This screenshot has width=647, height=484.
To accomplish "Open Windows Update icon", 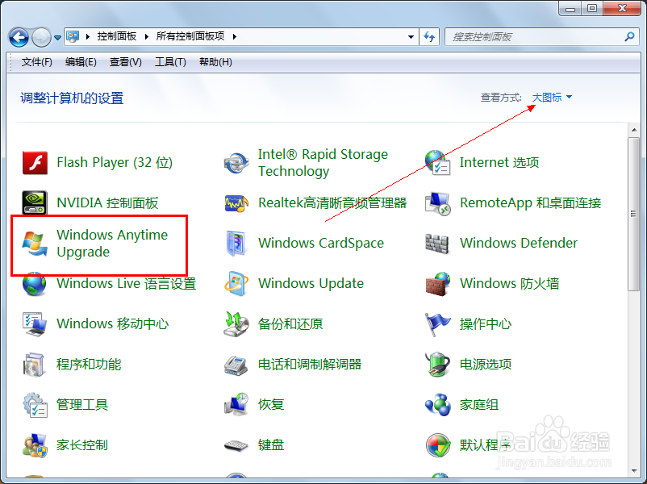I will pos(236,283).
